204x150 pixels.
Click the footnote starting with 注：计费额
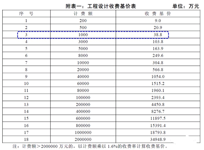pyautogui.click(x=90, y=146)
